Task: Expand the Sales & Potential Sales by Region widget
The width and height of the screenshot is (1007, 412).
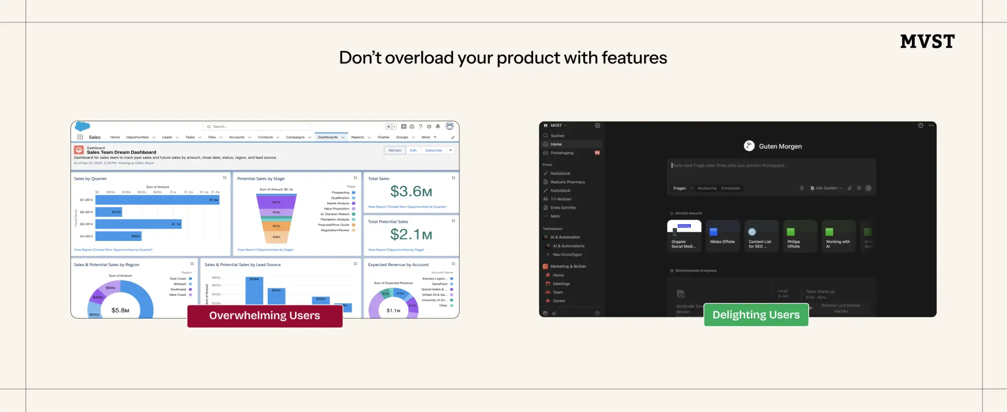Action: coord(192,264)
